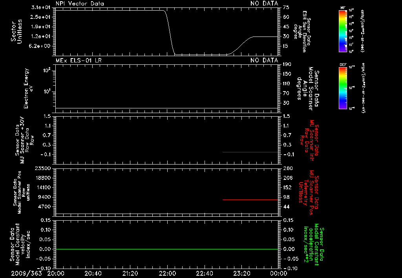Click the '00:00' time axis label
Screen dimensions: 402x278
[x=278, y=273]
